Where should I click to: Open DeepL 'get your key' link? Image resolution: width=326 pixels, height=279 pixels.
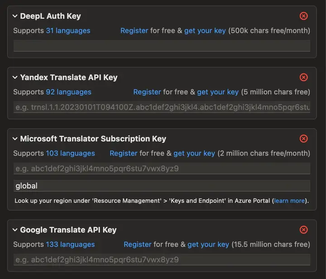[205, 31]
